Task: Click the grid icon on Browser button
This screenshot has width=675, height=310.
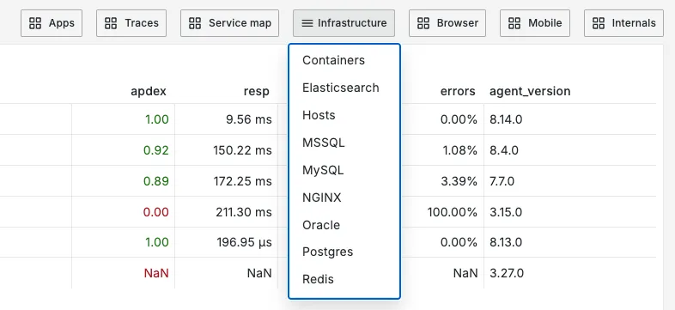Action: 423,23
